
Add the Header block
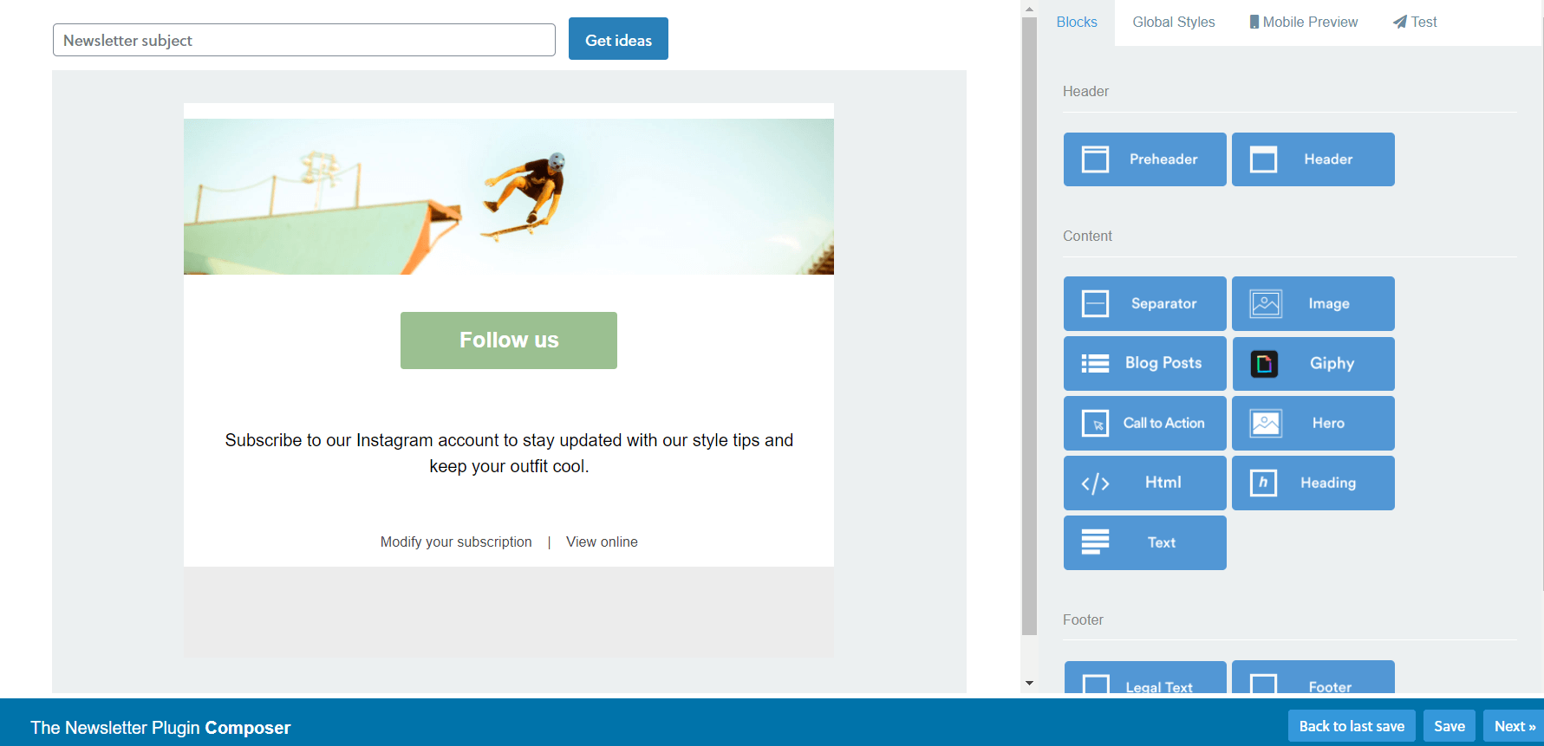[x=1313, y=159]
